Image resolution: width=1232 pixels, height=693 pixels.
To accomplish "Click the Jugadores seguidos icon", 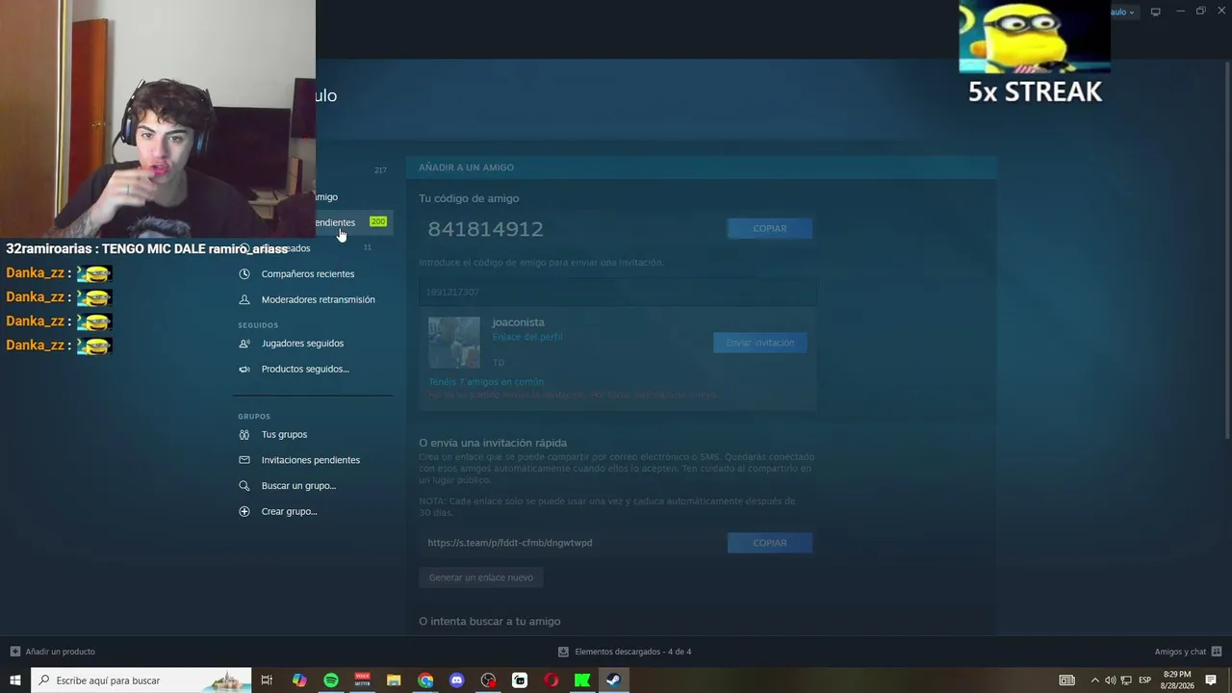I will coord(244,344).
